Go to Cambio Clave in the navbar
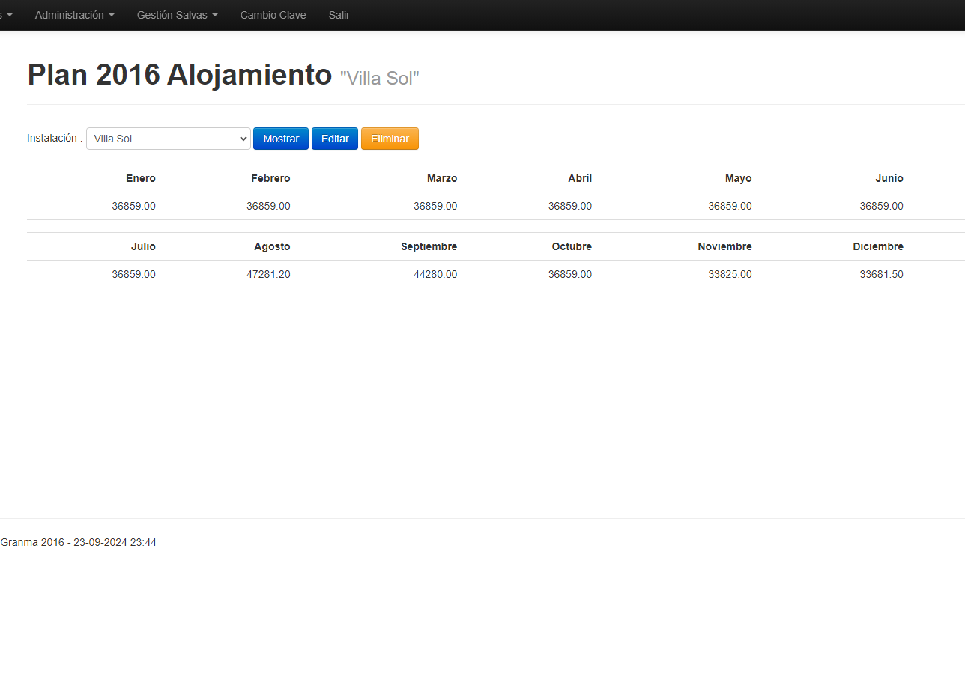 point(273,15)
